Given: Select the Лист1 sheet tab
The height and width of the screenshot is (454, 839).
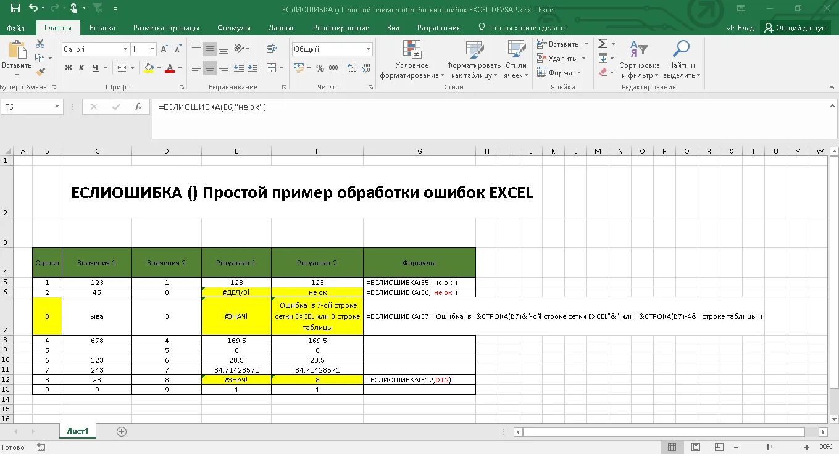Looking at the screenshot, I should (78, 432).
